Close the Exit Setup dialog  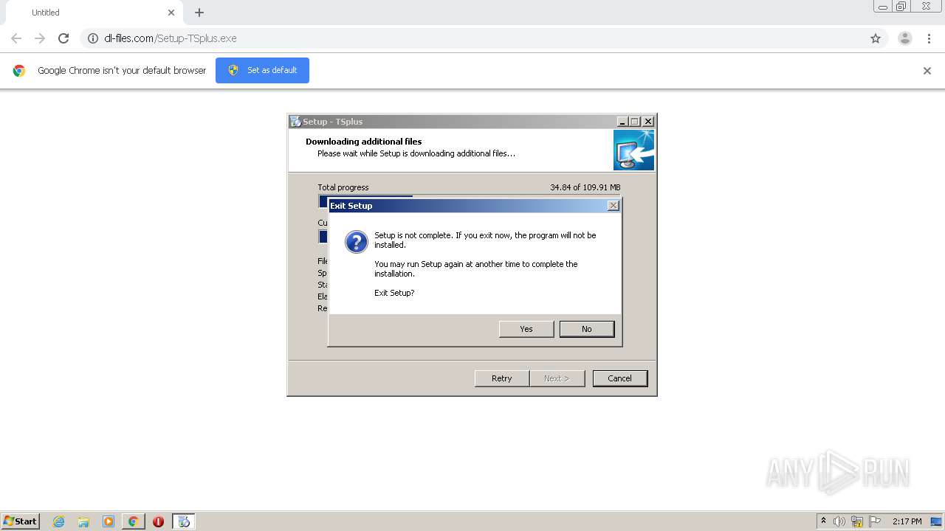tap(614, 206)
